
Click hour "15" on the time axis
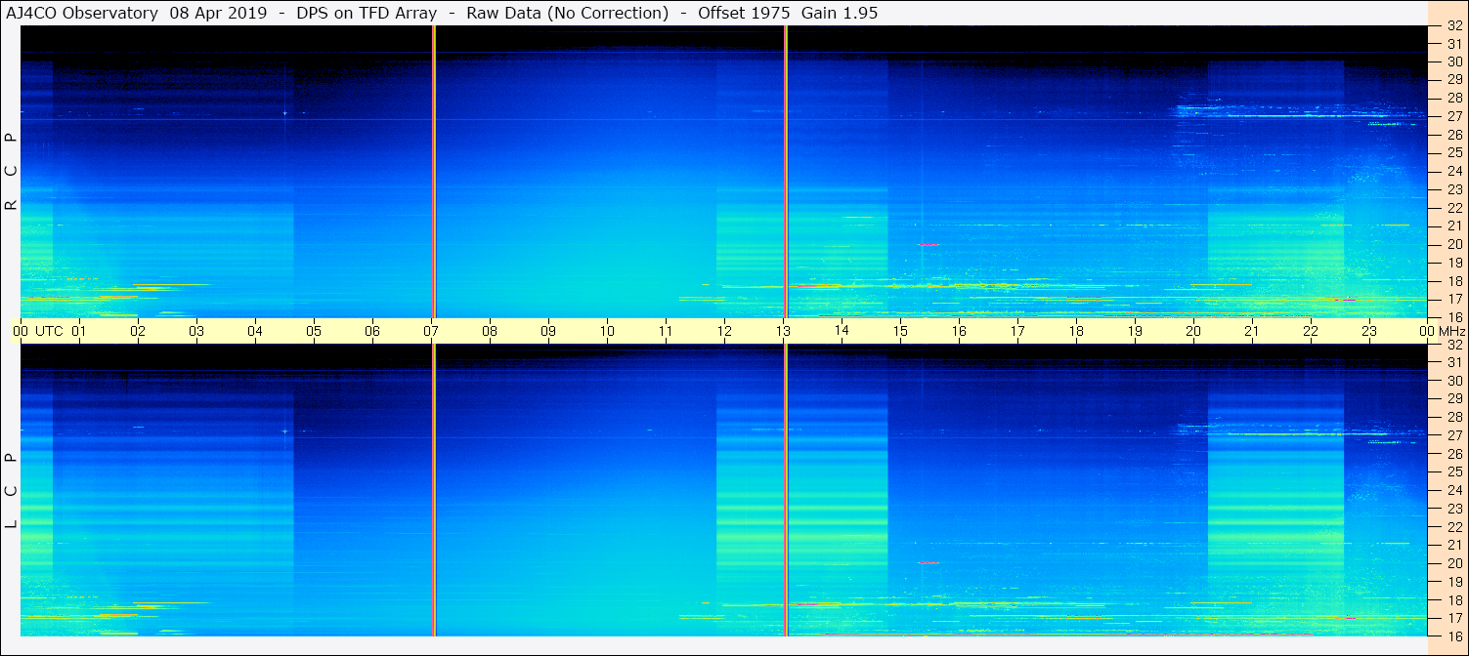[x=900, y=331]
